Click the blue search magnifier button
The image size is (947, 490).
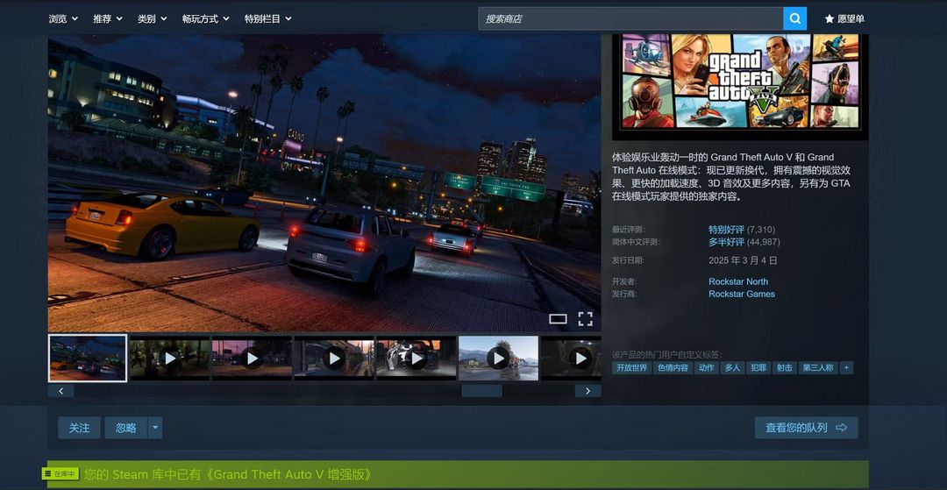[794, 18]
